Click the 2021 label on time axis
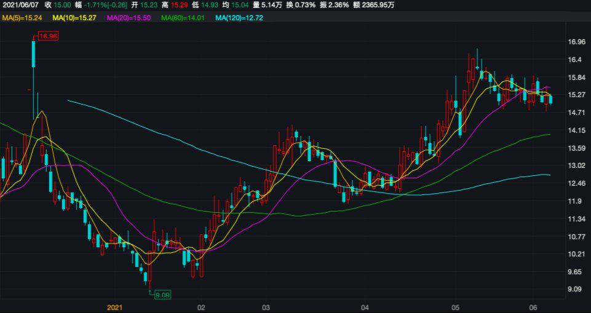The width and height of the screenshot is (591, 313). pos(114,307)
